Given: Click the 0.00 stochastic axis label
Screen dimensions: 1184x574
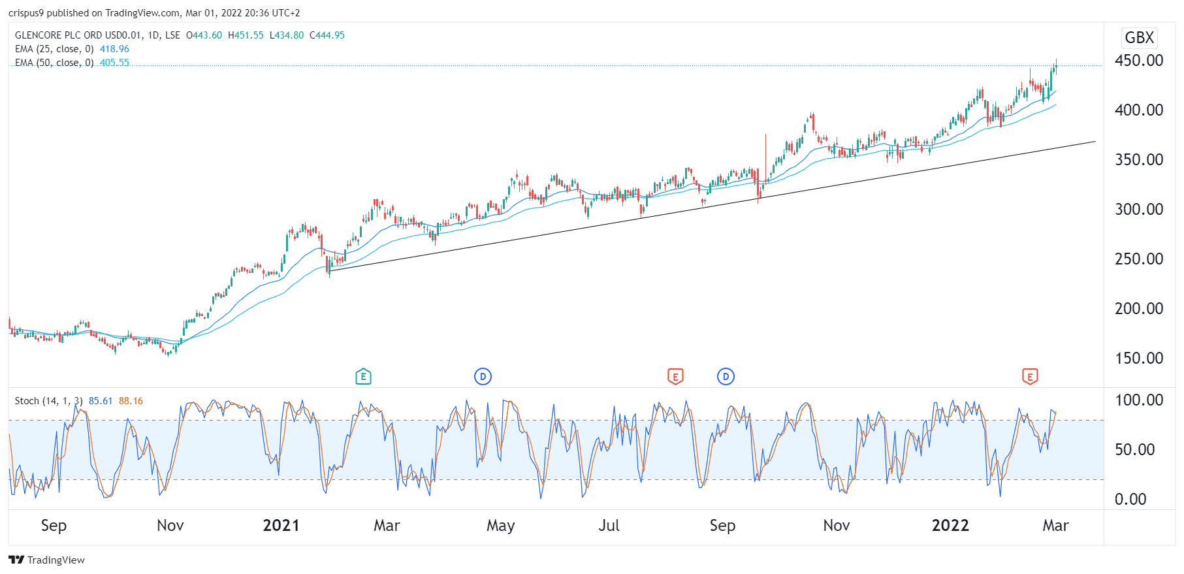Looking at the screenshot, I should [x=1130, y=499].
